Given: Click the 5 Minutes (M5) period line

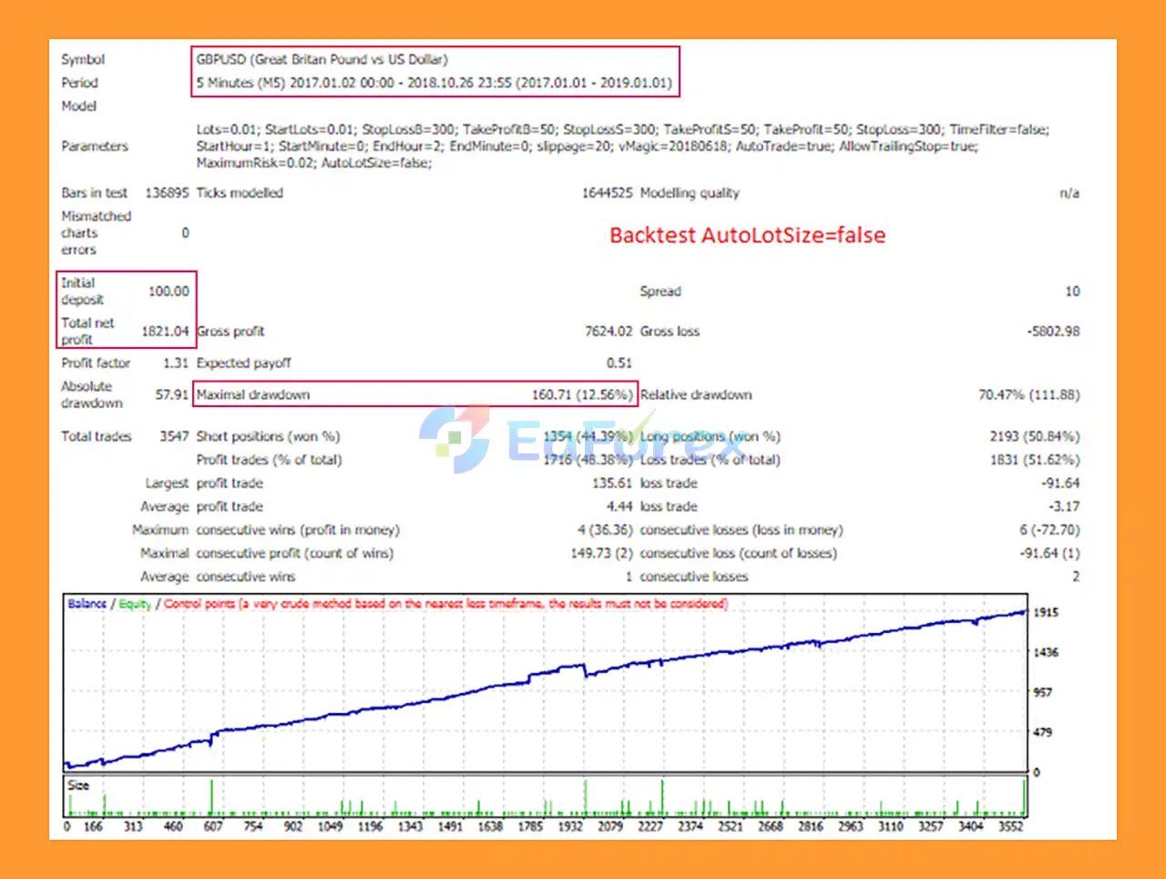Looking at the screenshot, I should [x=434, y=83].
